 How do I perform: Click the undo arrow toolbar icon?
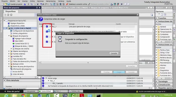[x=41, y=4]
